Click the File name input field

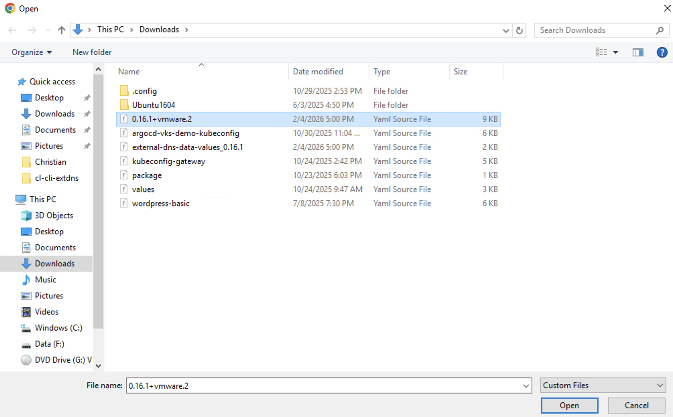tap(322, 386)
